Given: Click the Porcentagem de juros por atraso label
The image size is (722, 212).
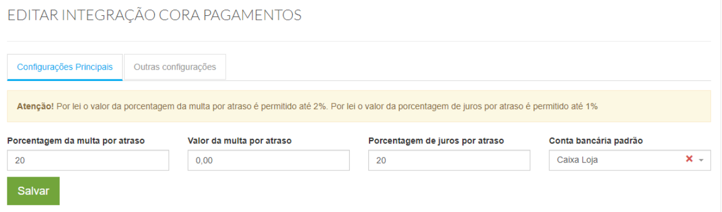Looking at the screenshot, I should click(436, 141).
